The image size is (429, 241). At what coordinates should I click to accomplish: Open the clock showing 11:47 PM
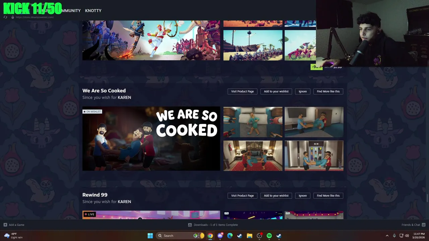[x=419, y=236]
